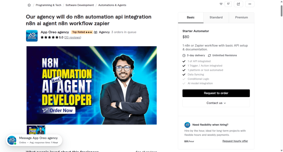Open the share gig icon button

[x=239, y=4]
